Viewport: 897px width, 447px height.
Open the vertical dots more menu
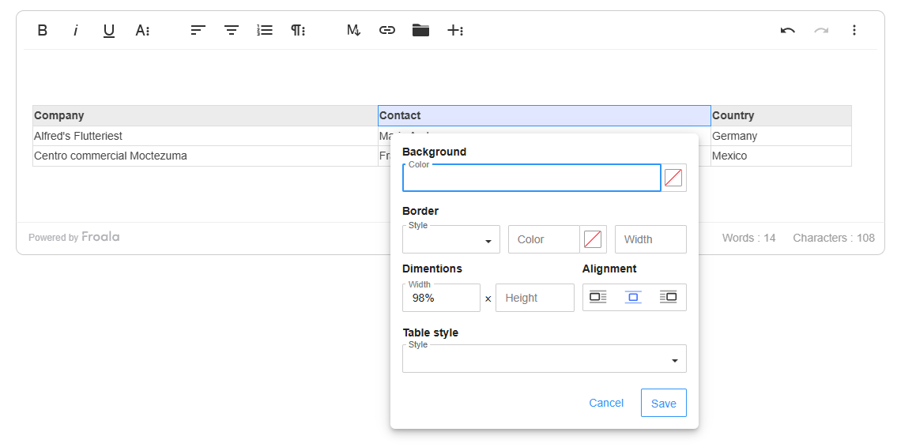click(854, 30)
